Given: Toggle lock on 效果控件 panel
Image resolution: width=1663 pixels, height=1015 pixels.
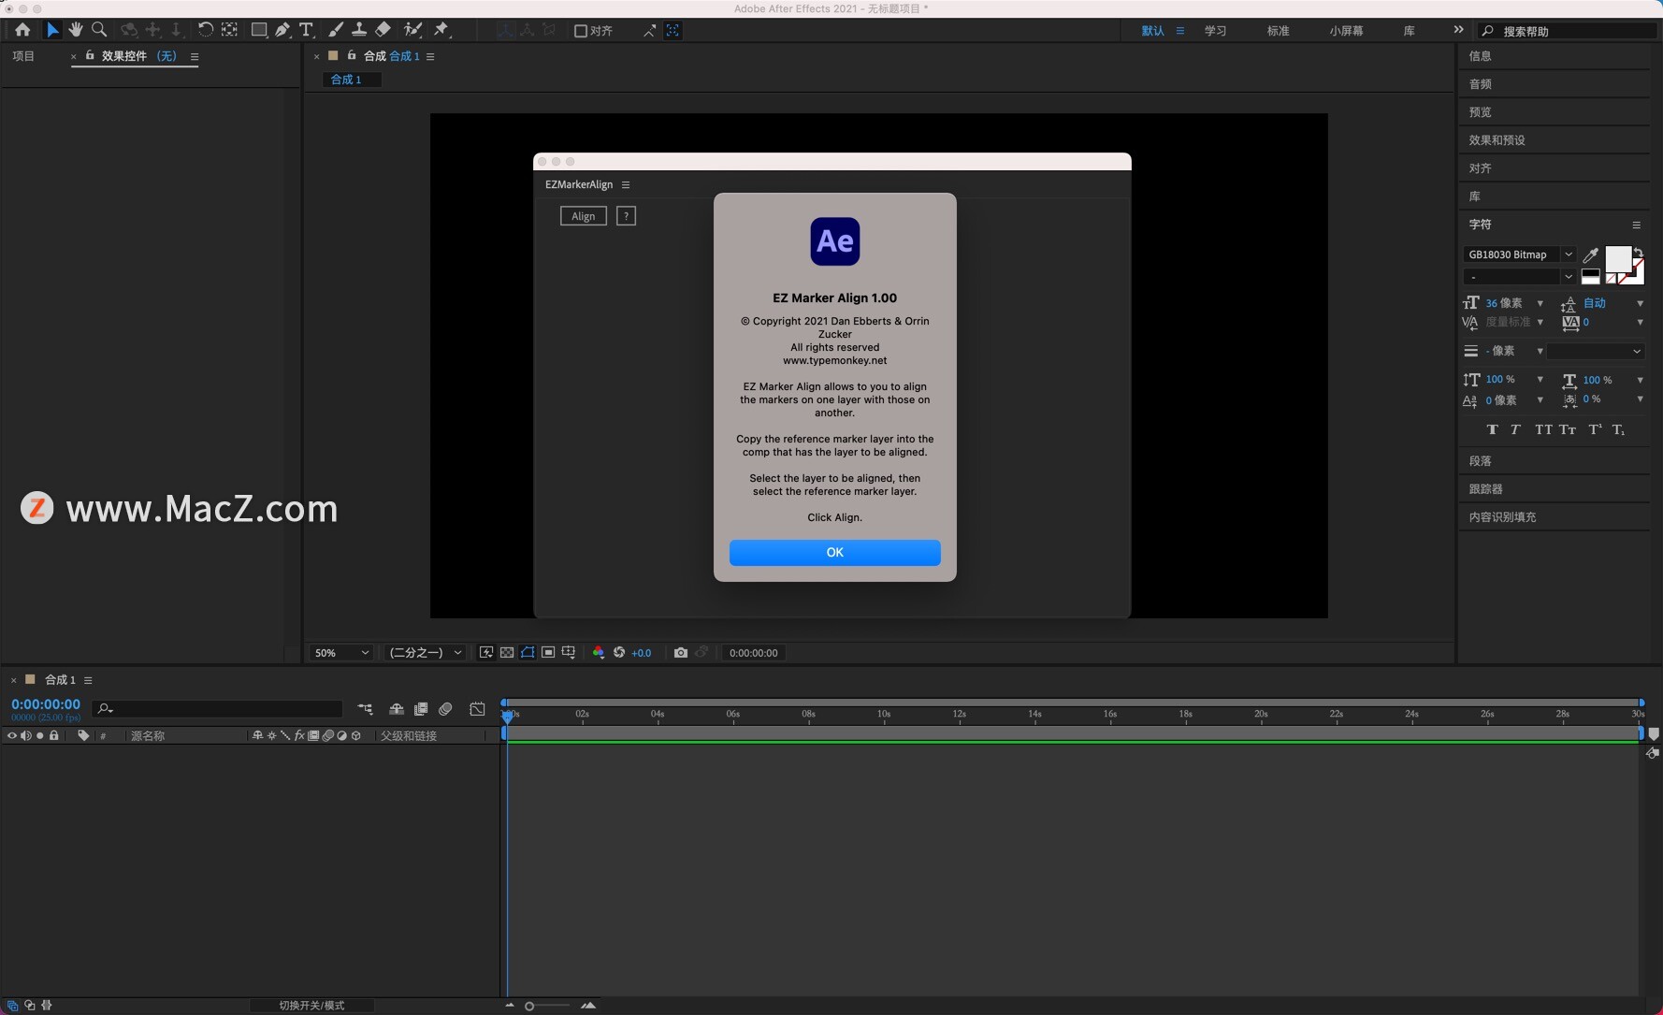Looking at the screenshot, I should [90, 55].
